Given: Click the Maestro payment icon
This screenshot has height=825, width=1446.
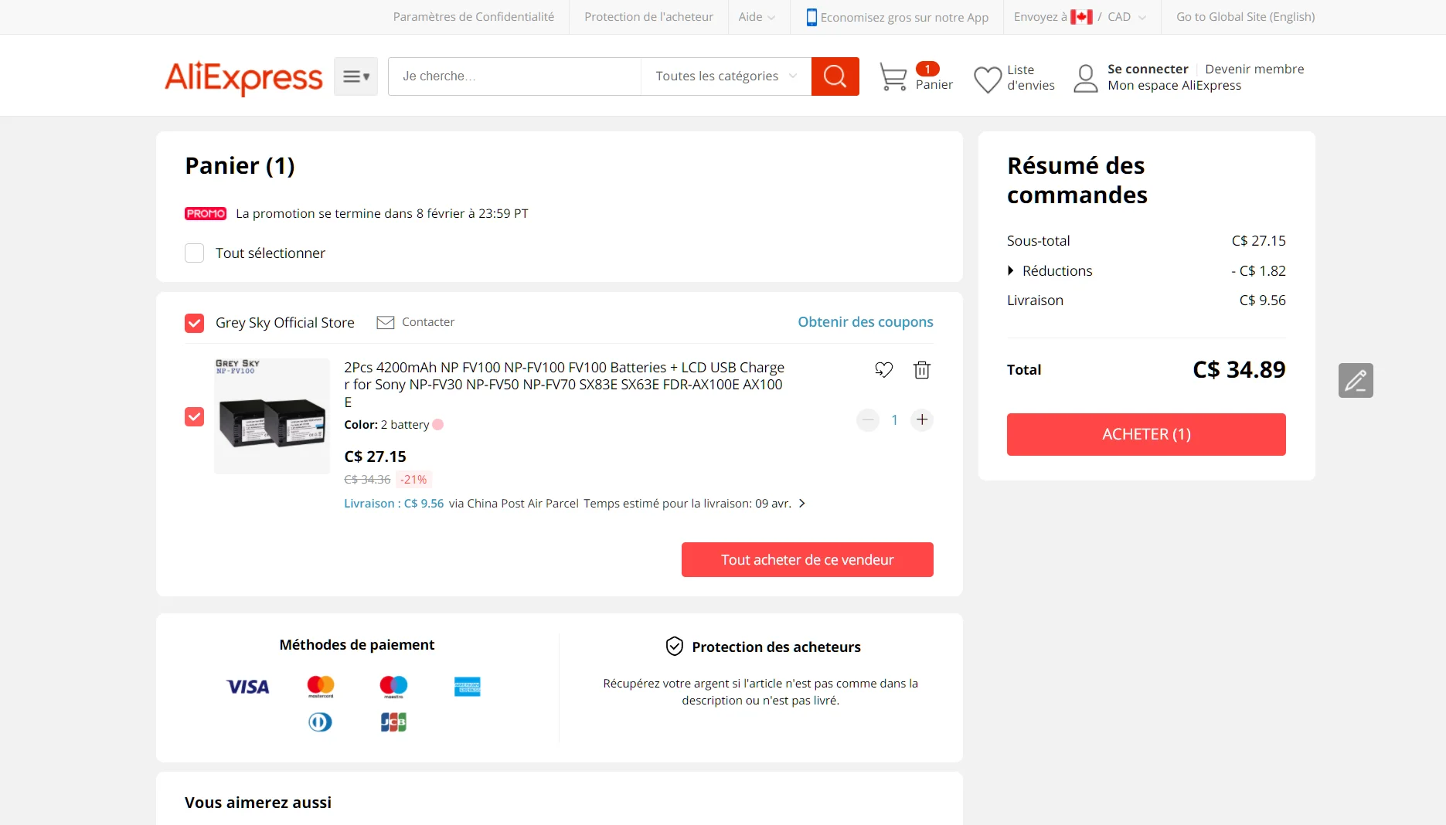Looking at the screenshot, I should (x=393, y=687).
